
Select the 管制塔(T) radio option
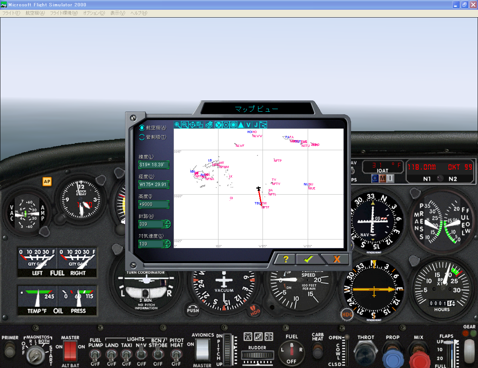coord(153,137)
